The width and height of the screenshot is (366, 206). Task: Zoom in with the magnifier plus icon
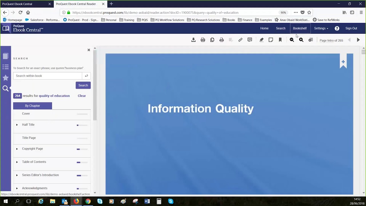coord(301,40)
